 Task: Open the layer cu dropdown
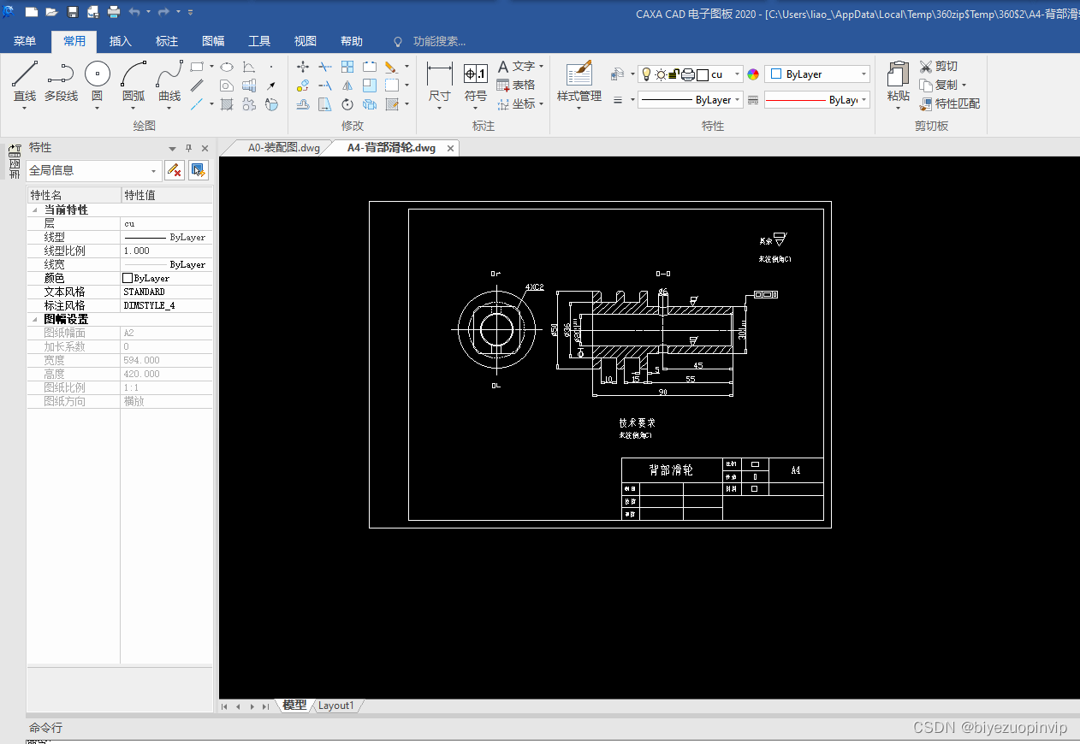pos(738,74)
